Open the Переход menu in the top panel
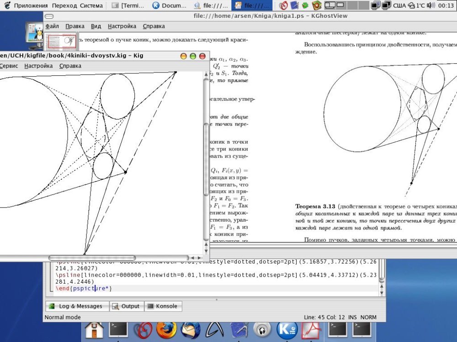The image size is (457, 342). [x=65, y=5]
